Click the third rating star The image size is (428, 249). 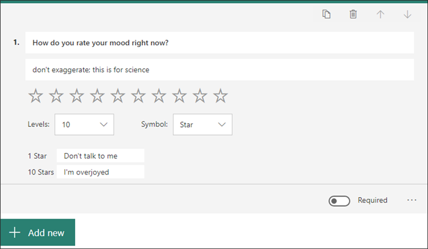77,95
